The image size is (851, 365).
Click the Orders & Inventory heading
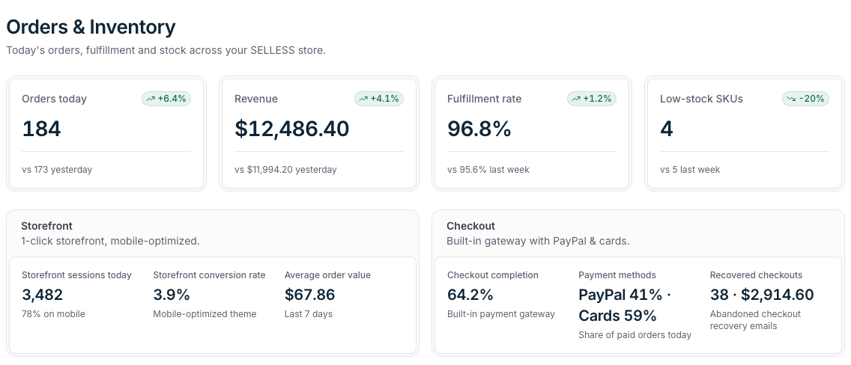[x=91, y=26]
